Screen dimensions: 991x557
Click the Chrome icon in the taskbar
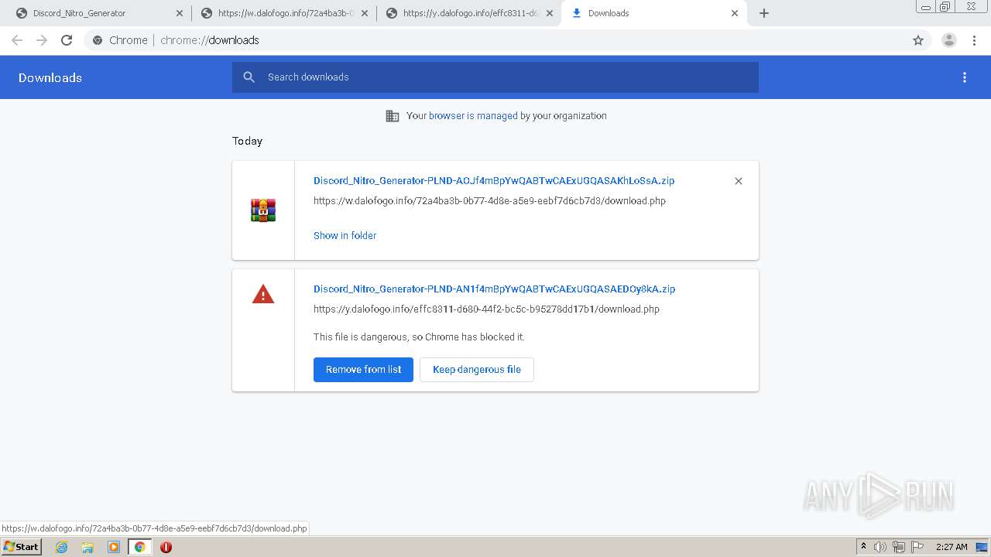point(139,547)
